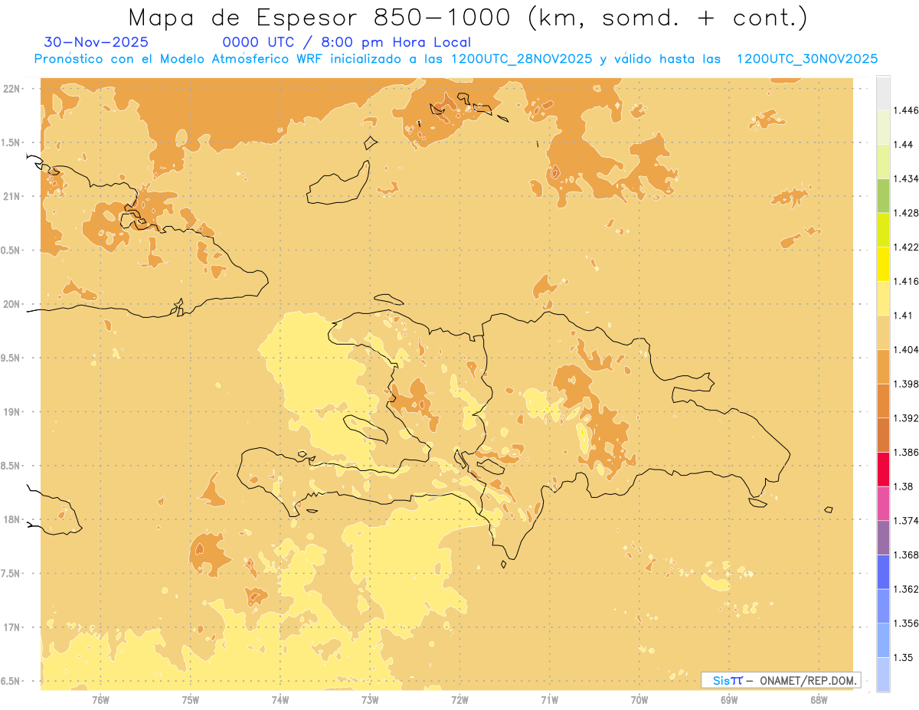Click the legend value 1.416

pos(906,282)
